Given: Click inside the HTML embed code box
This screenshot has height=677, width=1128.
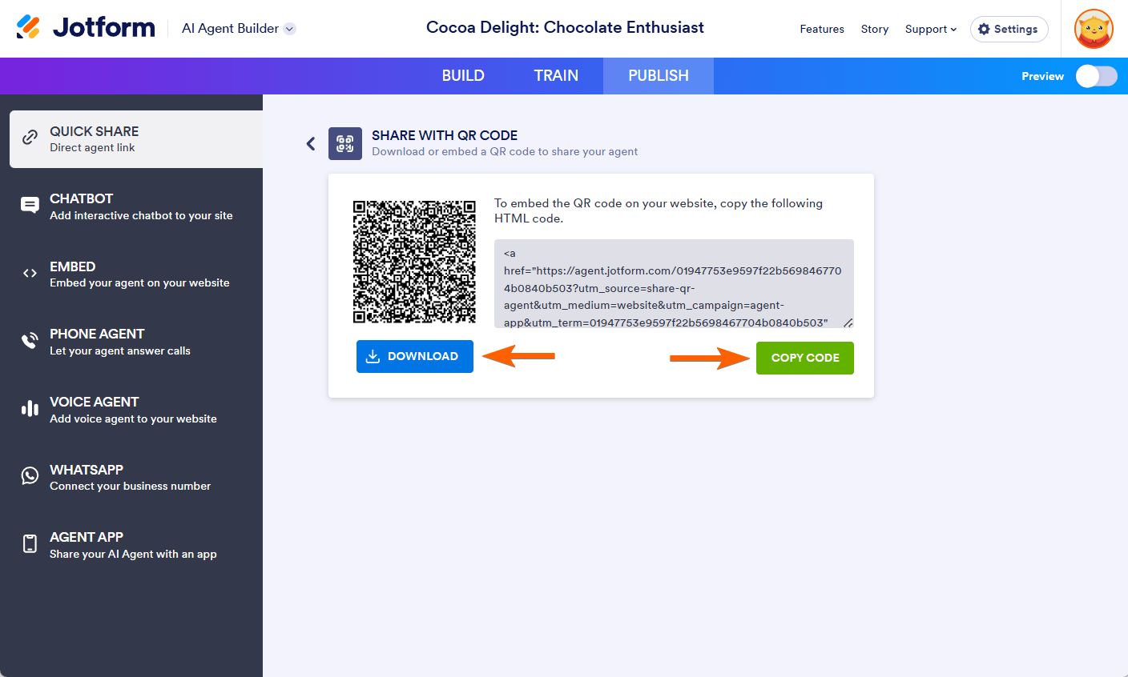Looking at the screenshot, I should (674, 283).
